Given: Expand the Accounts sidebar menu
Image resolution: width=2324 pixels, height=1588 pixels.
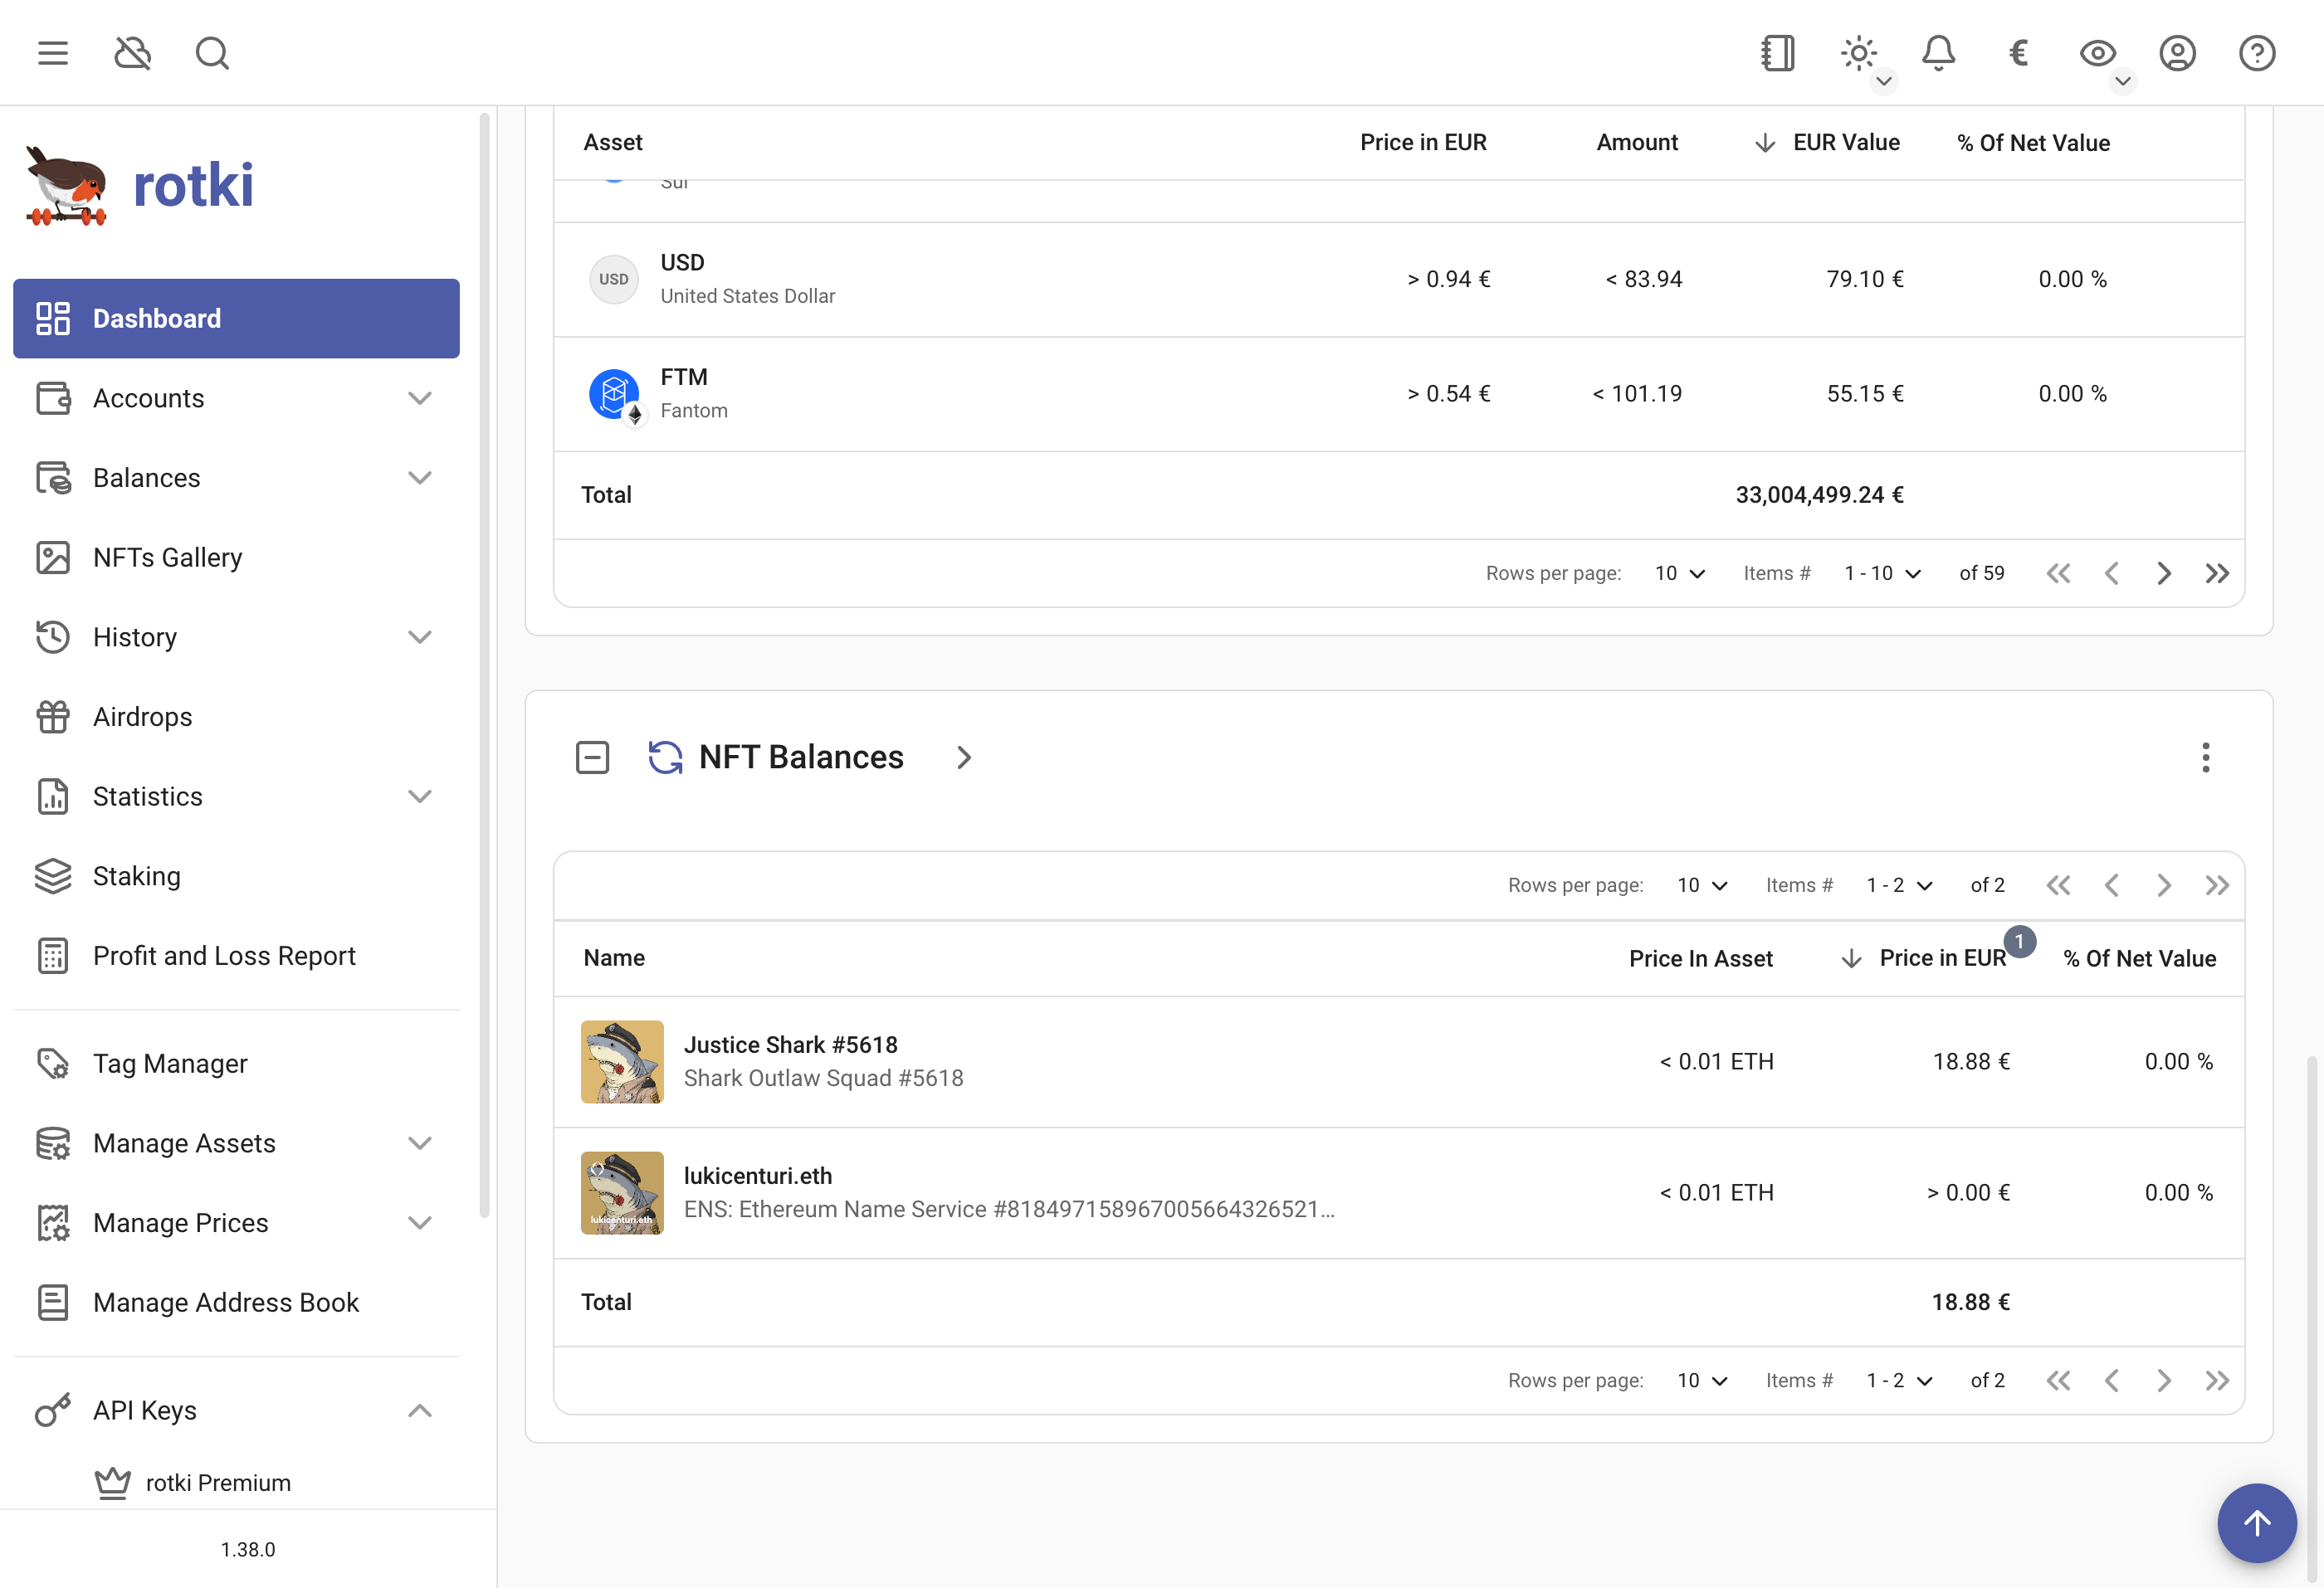Looking at the screenshot, I should [x=236, y=397].
